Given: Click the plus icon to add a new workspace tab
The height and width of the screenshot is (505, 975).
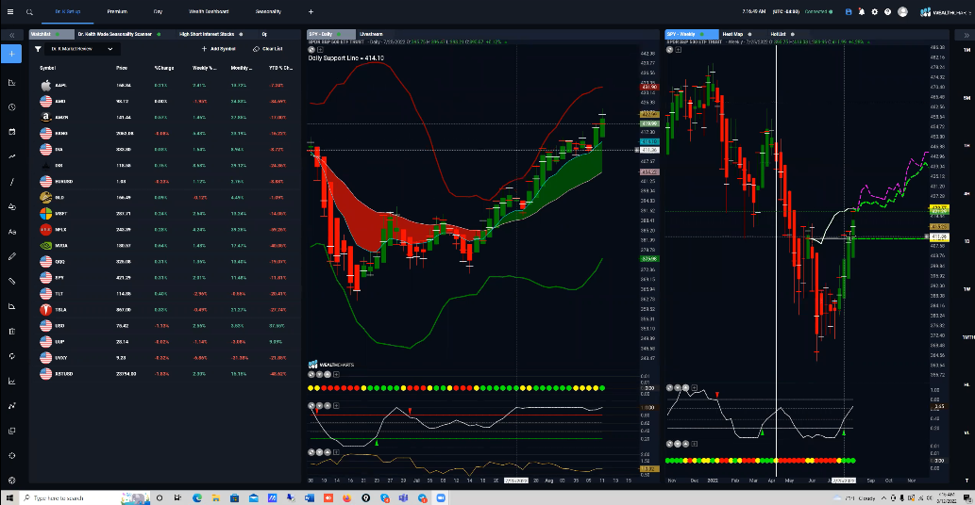Looking at the screenshot, I should 311,12.
